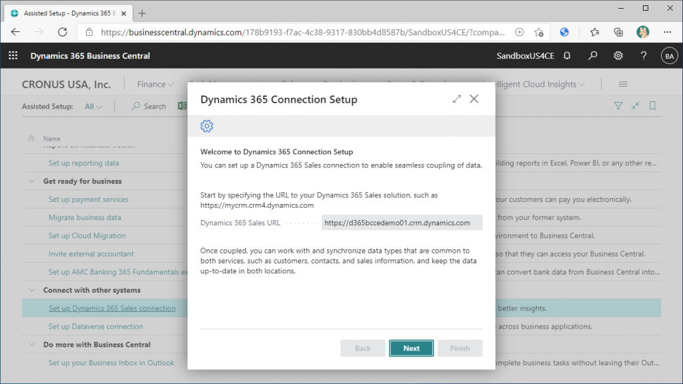
Task: Collapse Connect with other systems group
Action: click(32, 290)
